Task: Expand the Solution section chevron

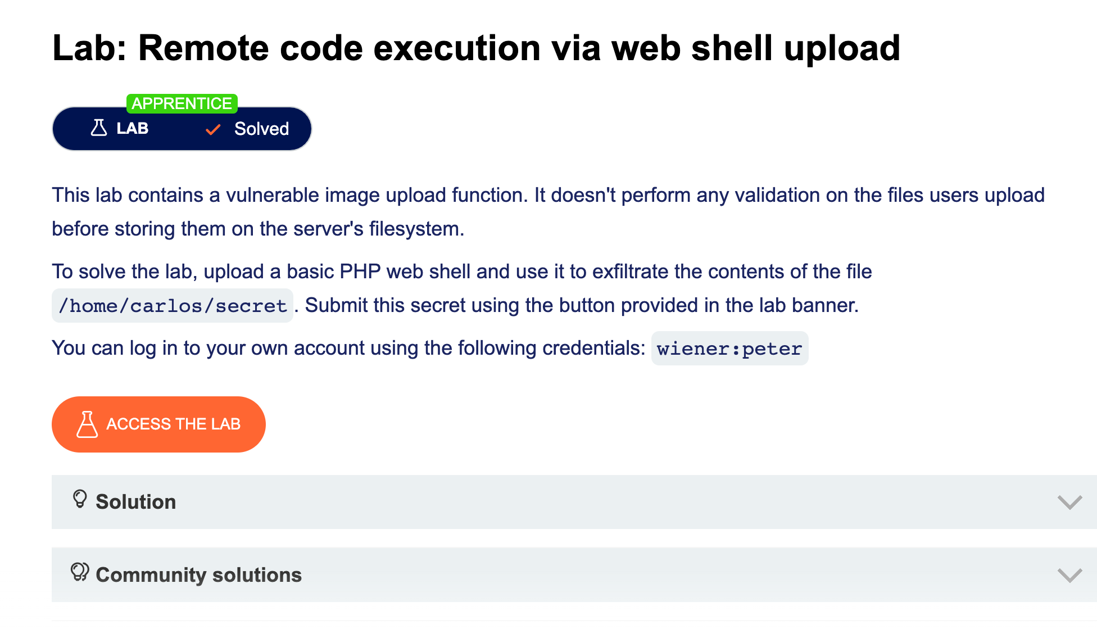Action: pyautogui.click(x=1069, y=502)
